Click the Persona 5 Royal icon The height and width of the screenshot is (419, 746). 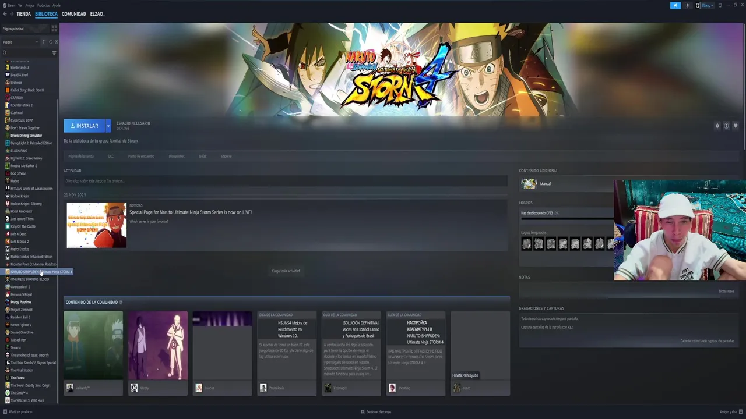tap(8, 294)
